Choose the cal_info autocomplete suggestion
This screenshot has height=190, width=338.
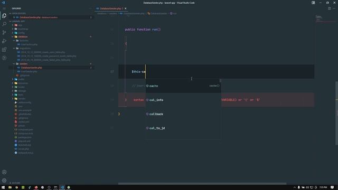[183, 100]
